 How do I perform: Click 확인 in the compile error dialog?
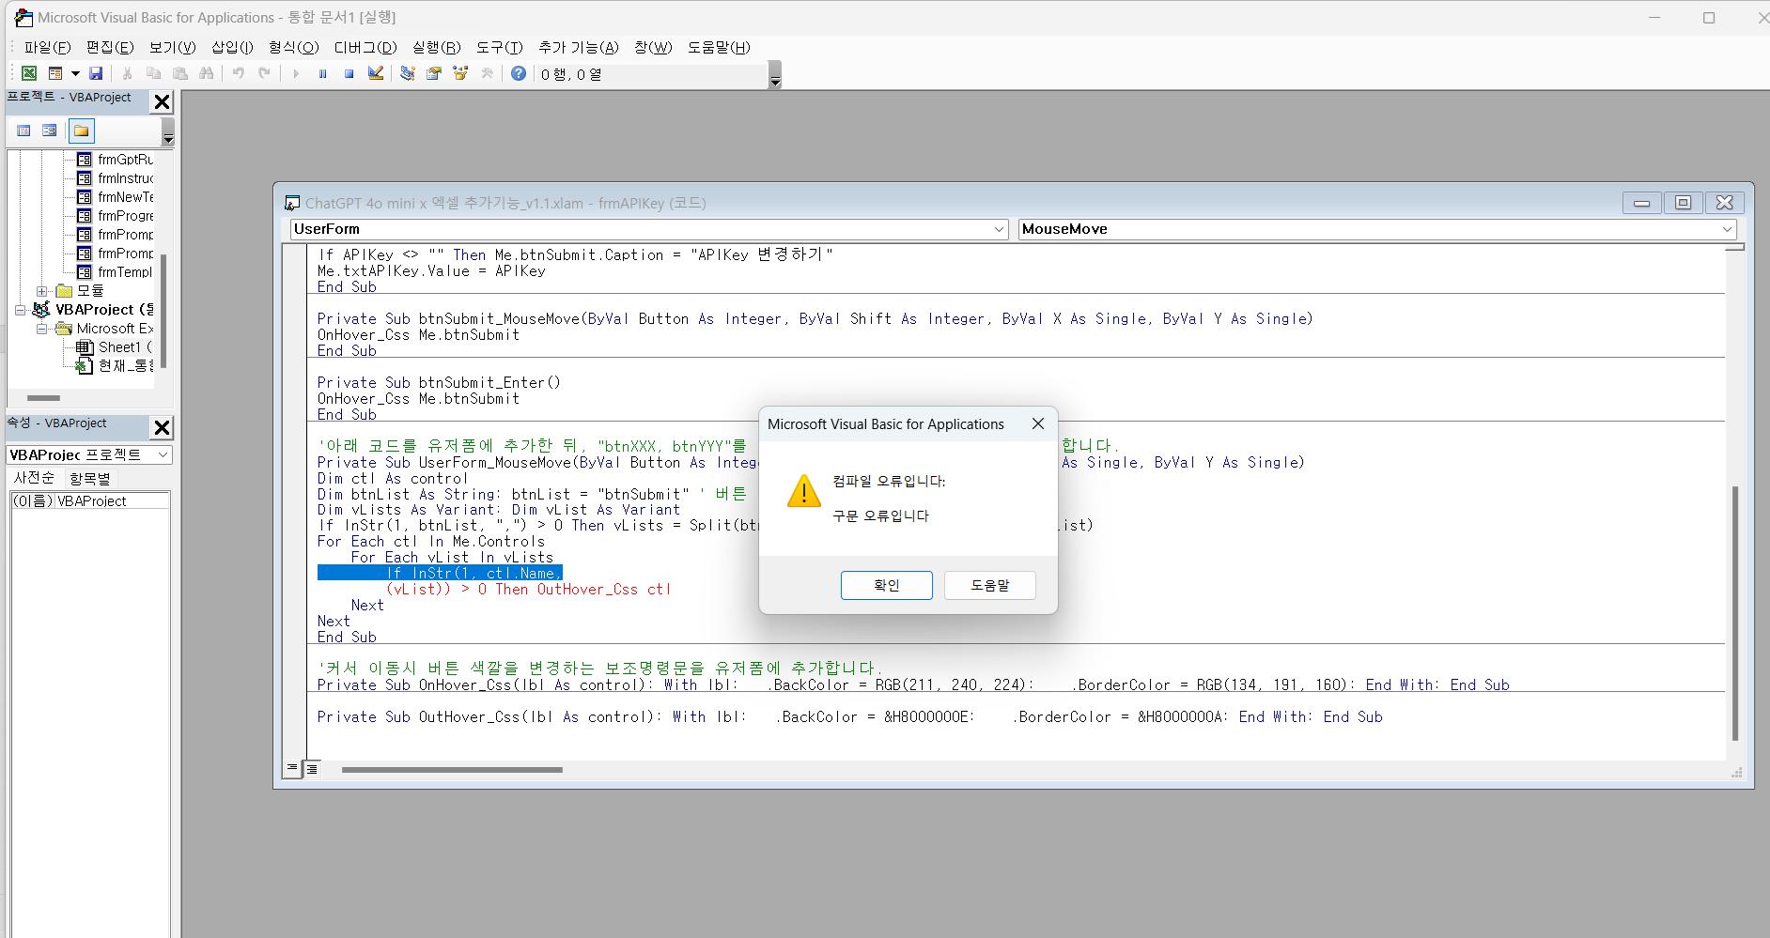pyautogui.click(x=886, y=585)
